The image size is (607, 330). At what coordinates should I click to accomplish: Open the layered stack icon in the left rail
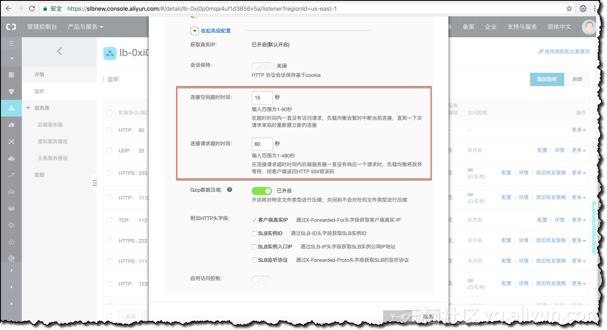click(x=11, y=208)
